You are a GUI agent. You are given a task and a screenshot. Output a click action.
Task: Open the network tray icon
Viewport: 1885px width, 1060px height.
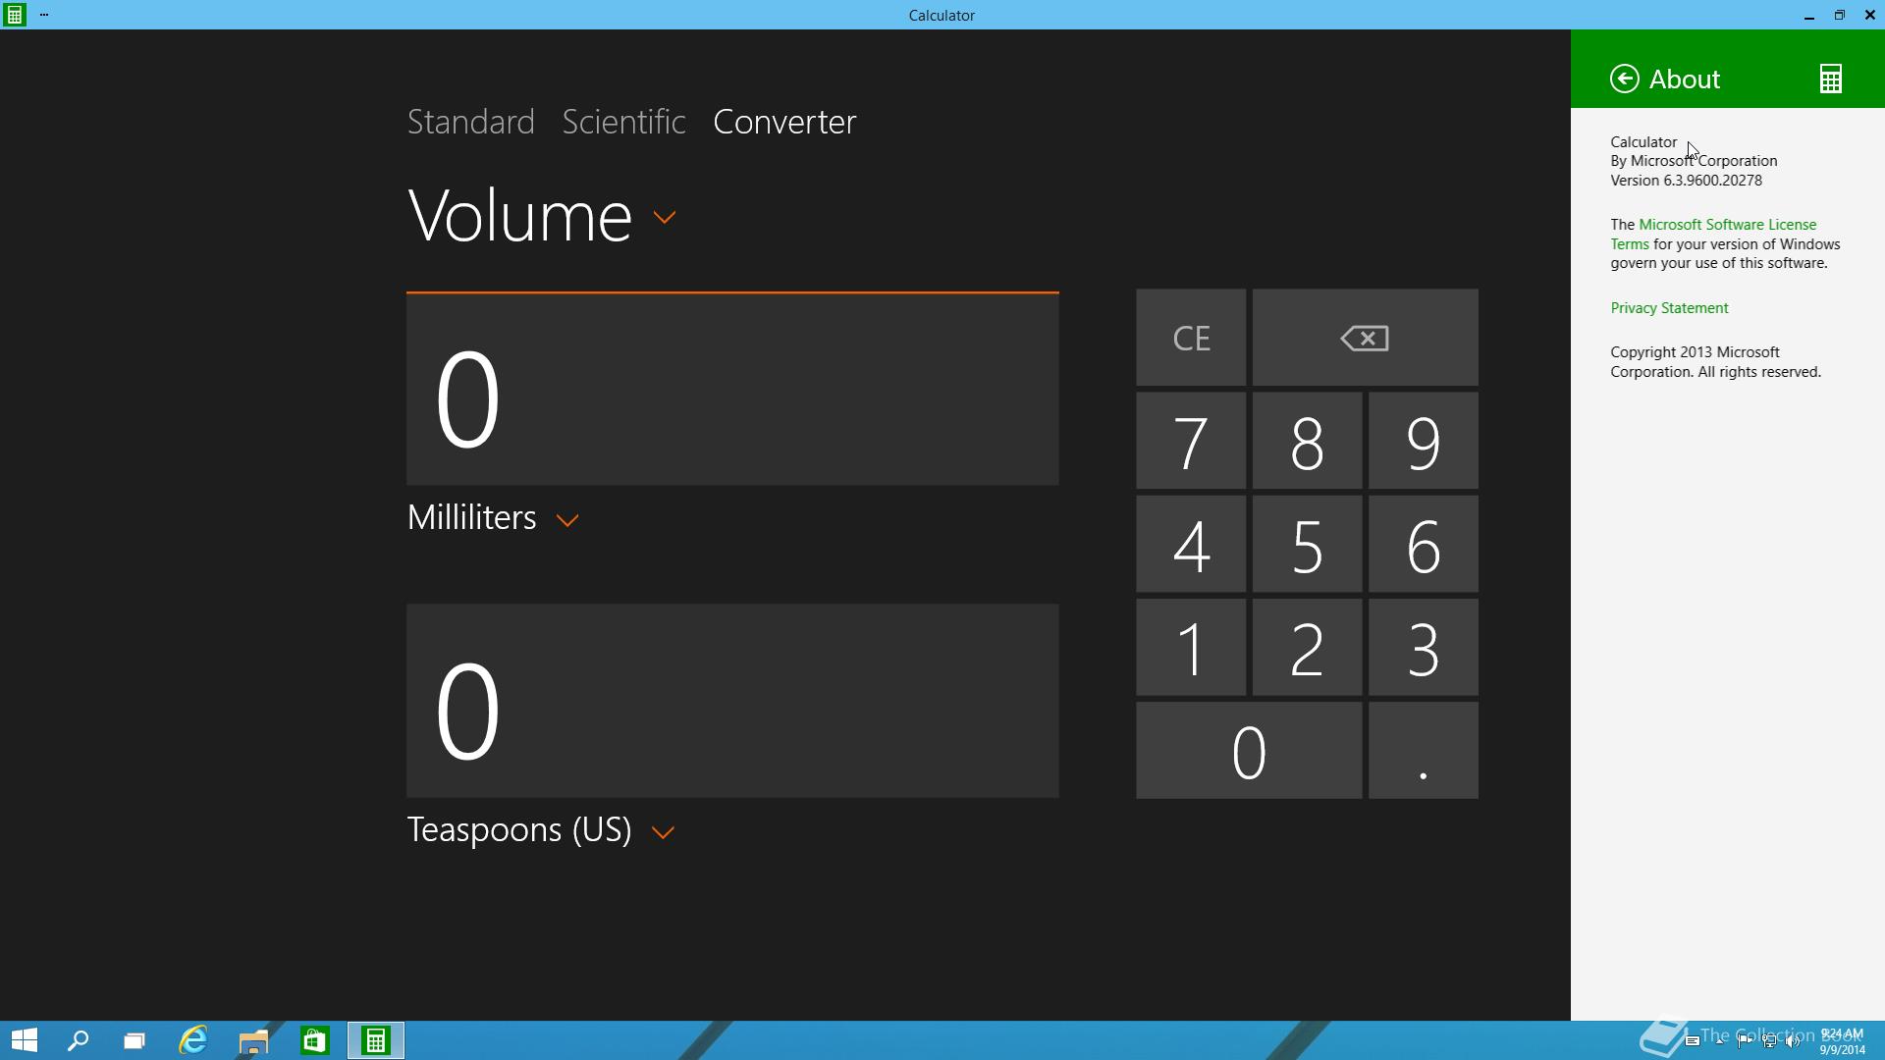point(1769,1042)
